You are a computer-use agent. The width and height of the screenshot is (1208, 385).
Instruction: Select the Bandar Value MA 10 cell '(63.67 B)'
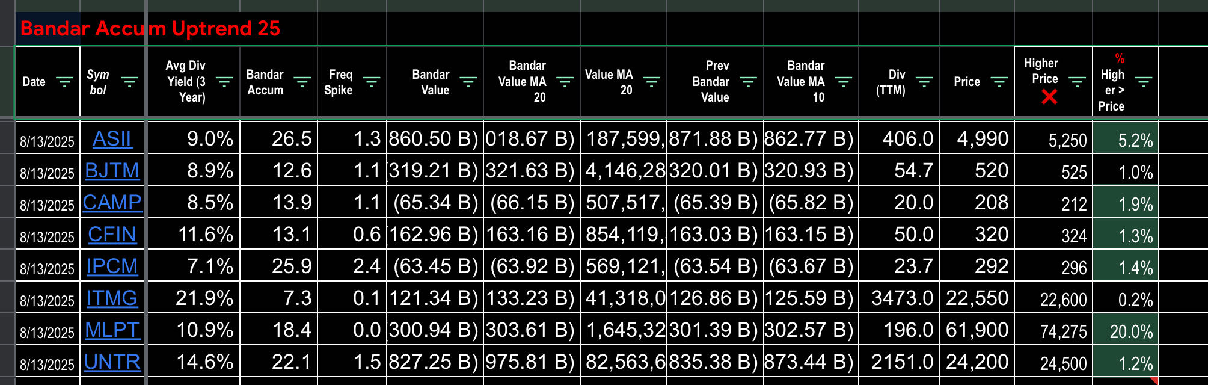(811, 266)
